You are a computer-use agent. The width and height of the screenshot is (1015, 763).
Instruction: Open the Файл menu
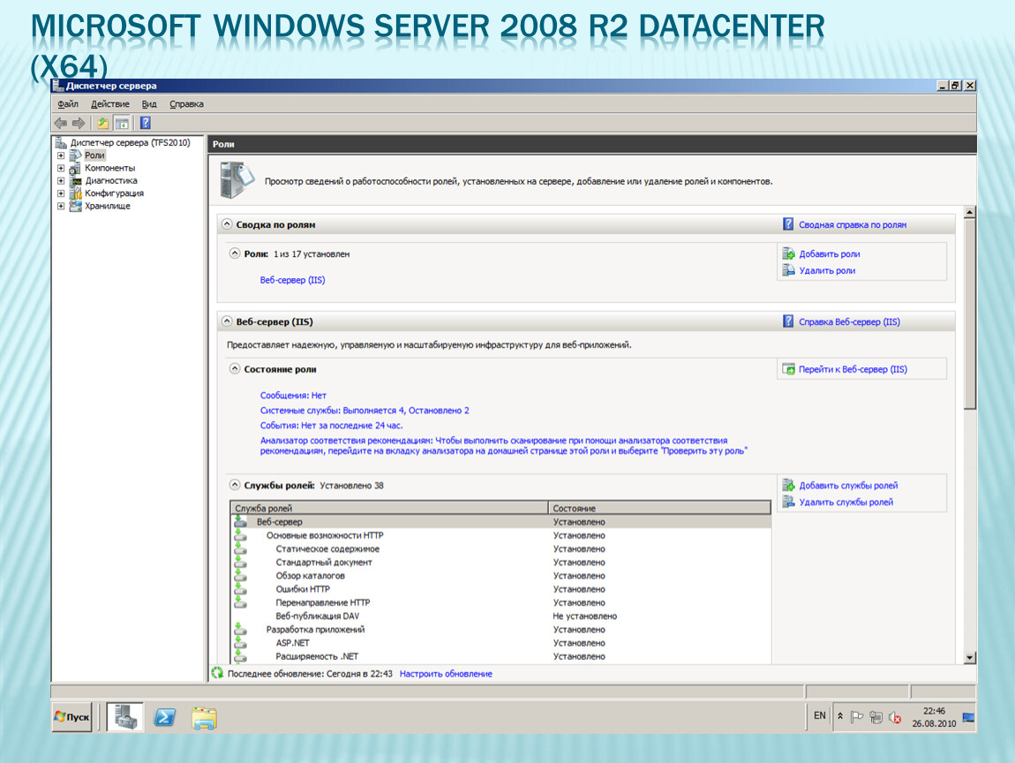click(x=68, y=103)
